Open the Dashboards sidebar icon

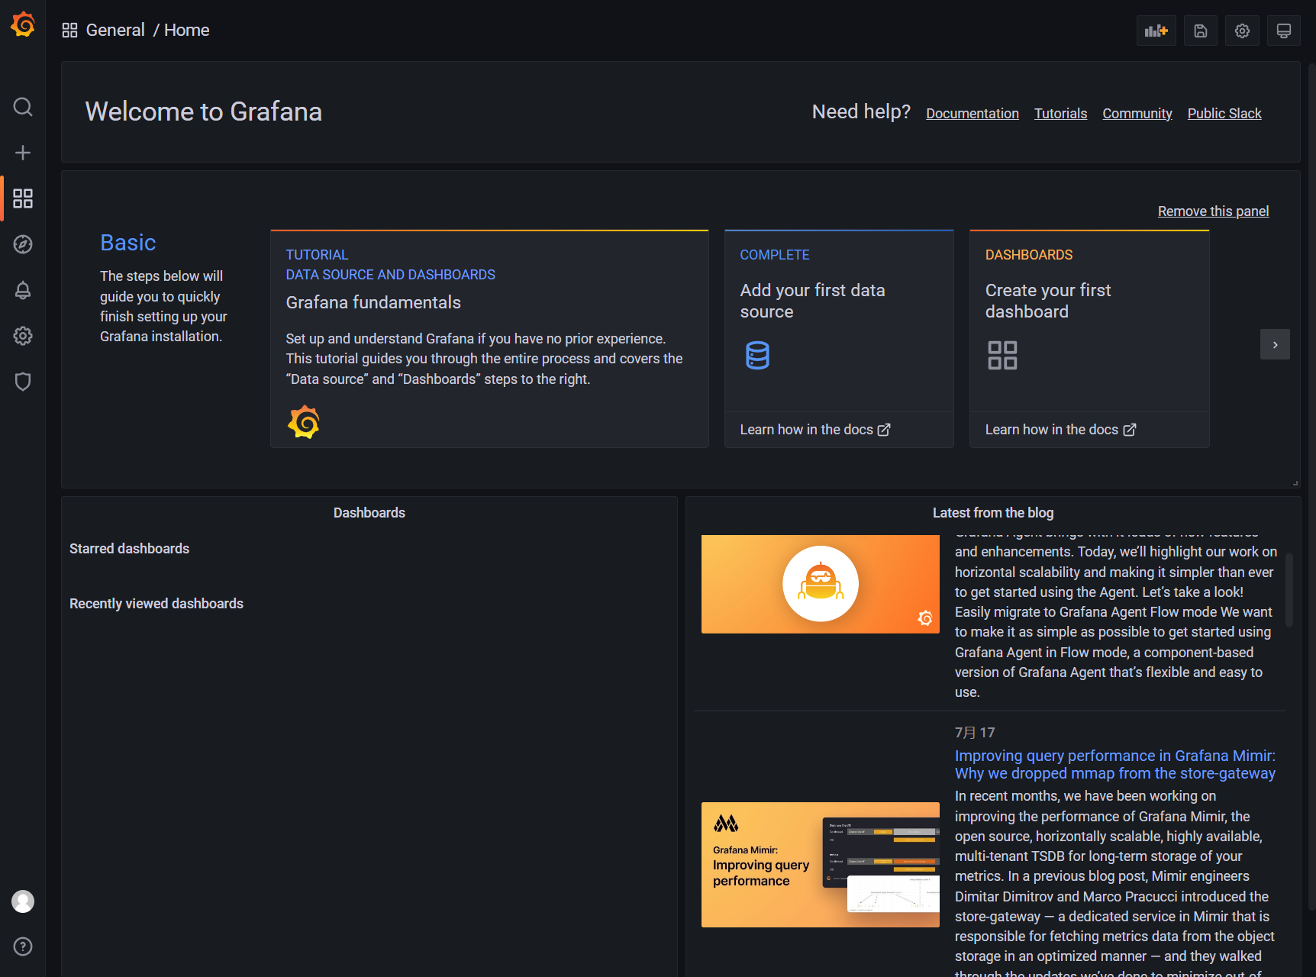tap(23, 198)
